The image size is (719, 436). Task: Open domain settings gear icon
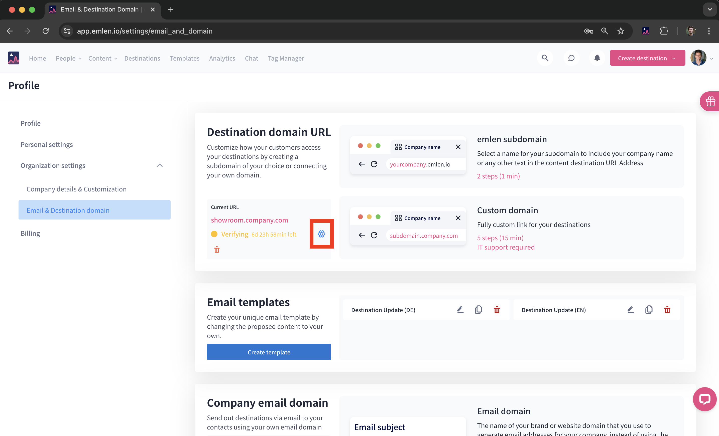click(321, 234)
